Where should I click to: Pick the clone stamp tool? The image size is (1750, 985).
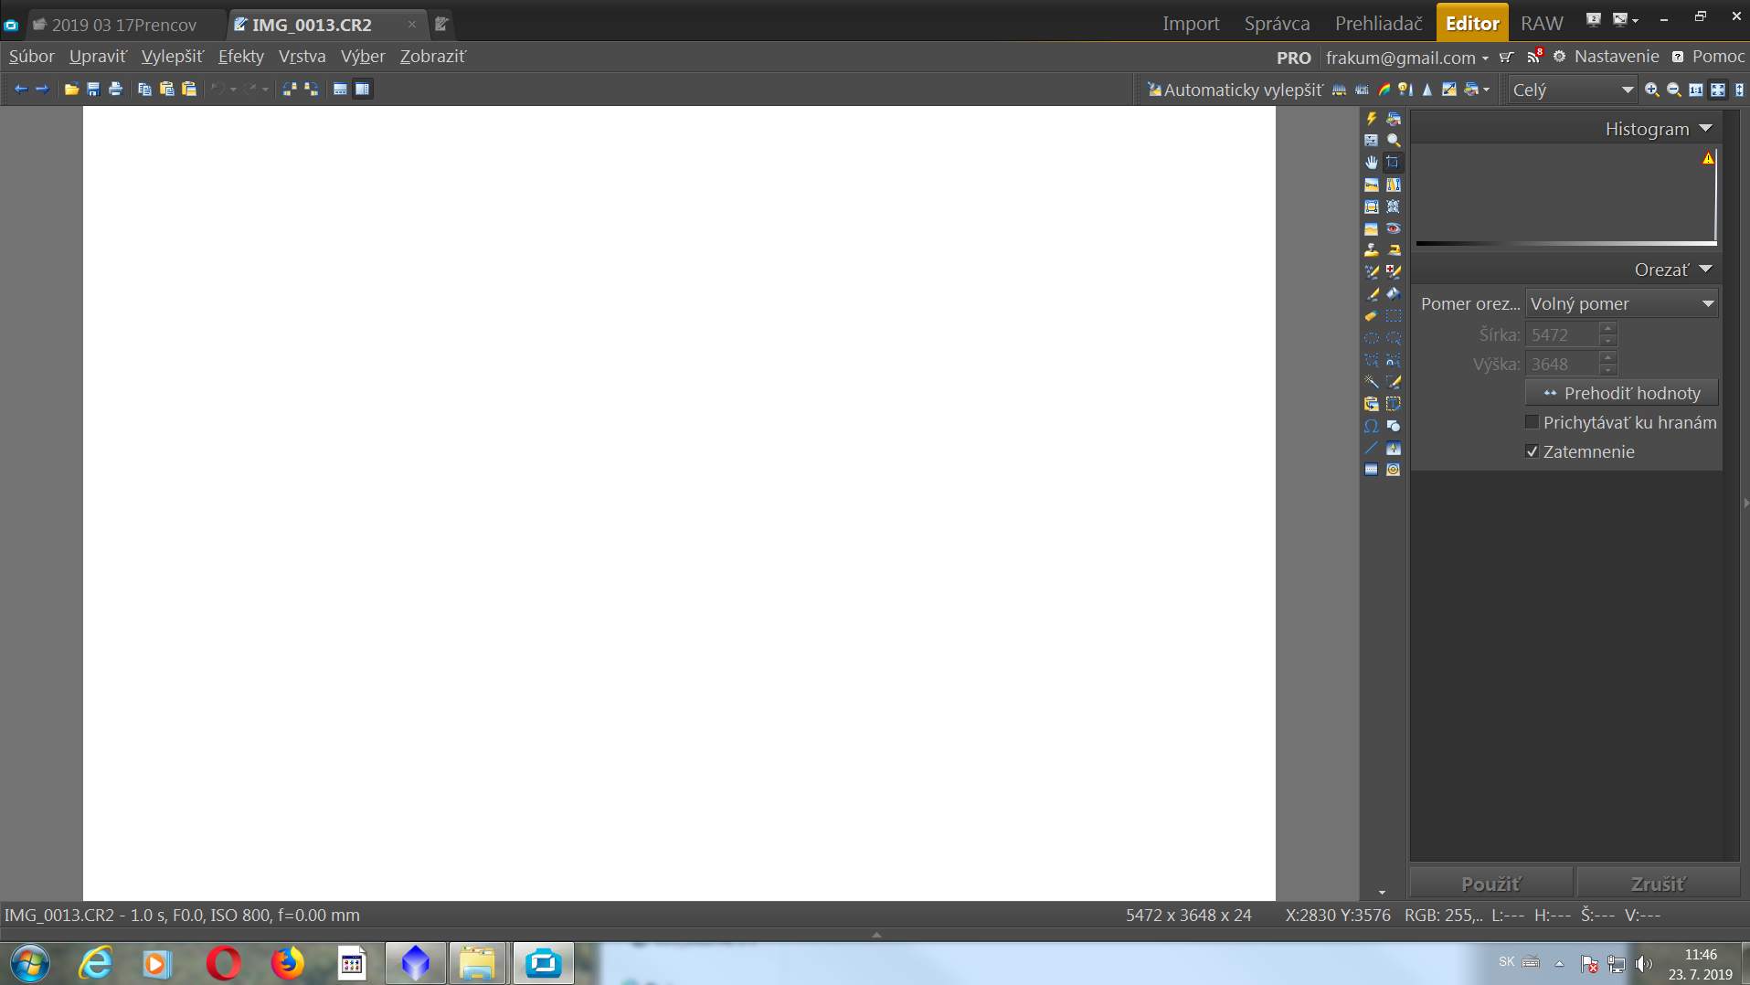click(x=1372, y=249)
